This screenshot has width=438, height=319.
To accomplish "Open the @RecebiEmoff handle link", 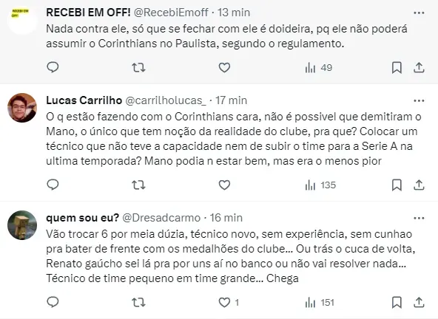I will pos(171,13).
